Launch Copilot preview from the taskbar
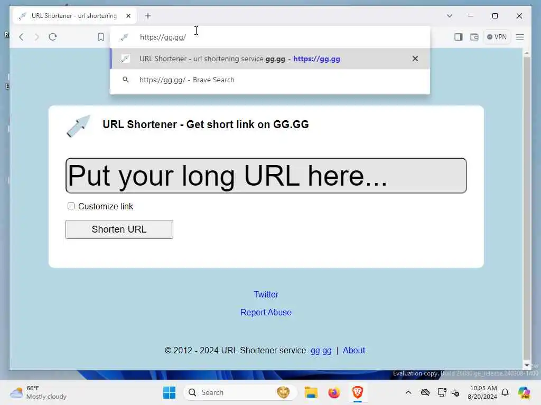The image size is (541, 405). click(524, 392)
